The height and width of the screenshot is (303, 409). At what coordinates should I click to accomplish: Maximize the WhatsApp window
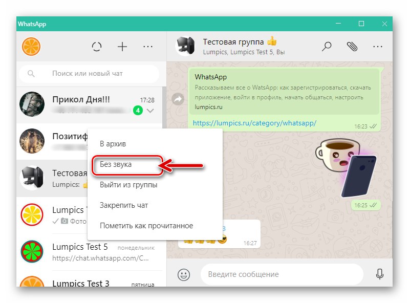pyautogui.click(x=361, y=24)
